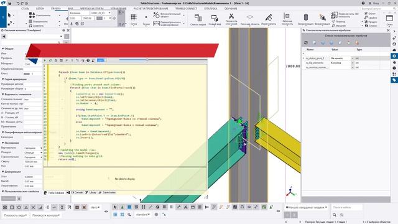
Task: Switch to the ПРАВКА ribbon tab
Action: click(56, 8)
